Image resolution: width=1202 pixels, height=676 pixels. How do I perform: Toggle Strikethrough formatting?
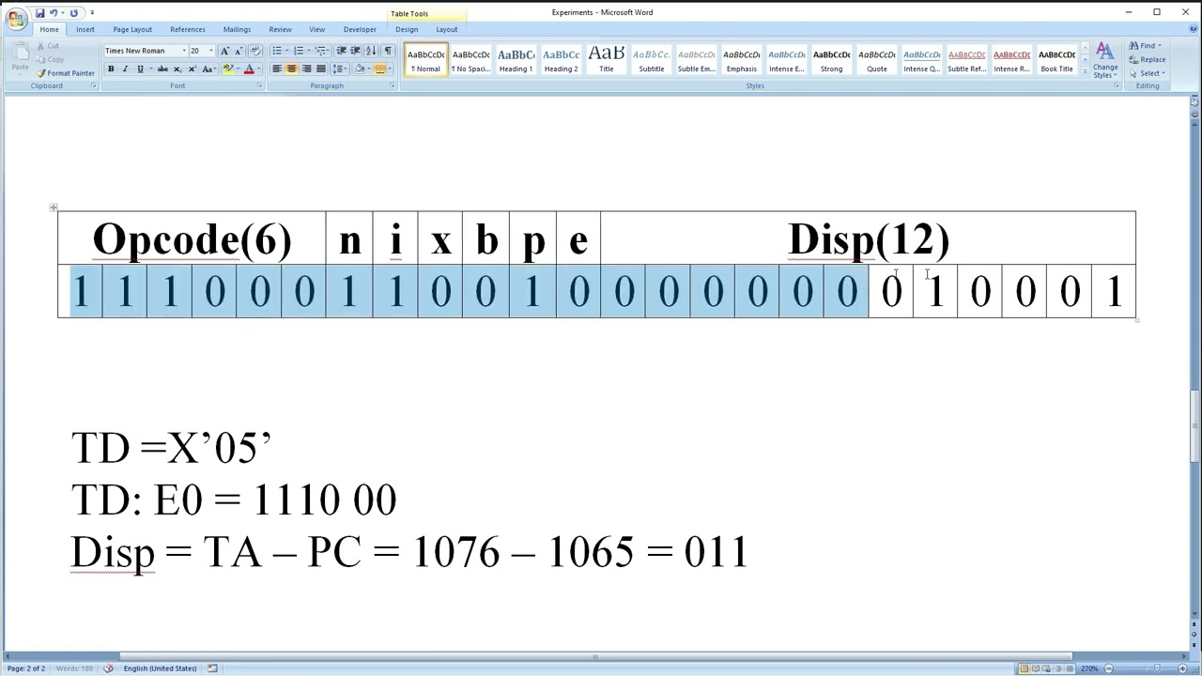pos(162,69)
